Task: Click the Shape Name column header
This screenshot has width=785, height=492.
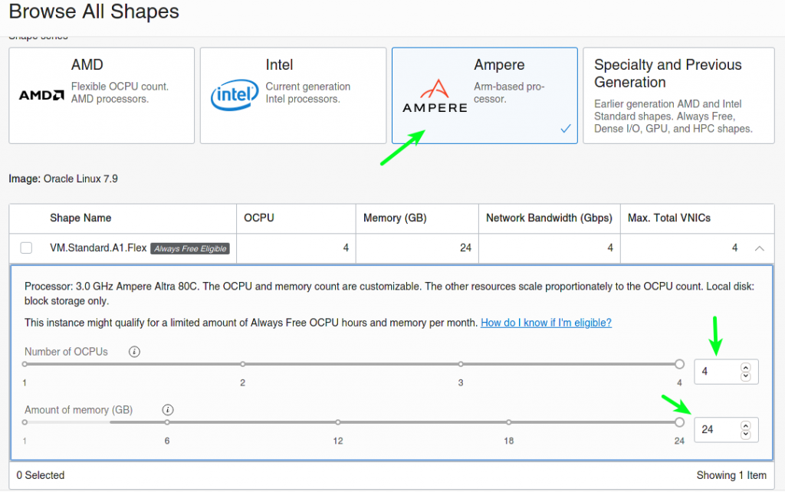Action: (x=80, y=218)
